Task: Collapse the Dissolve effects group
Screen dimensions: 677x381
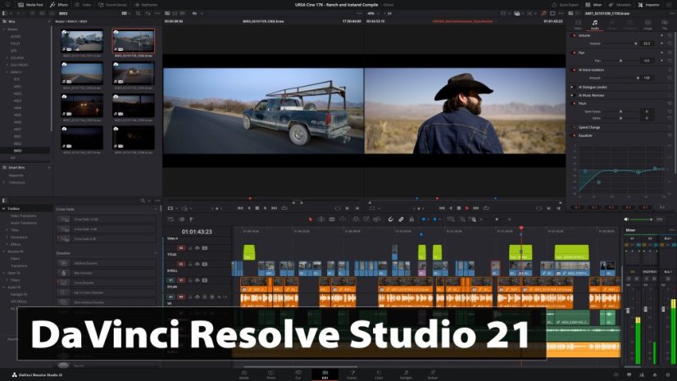Action: (x=156, y=253)
